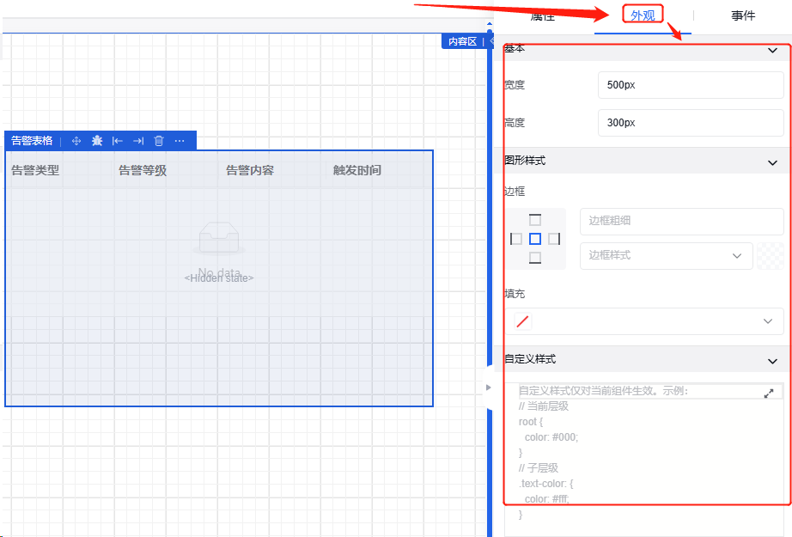This screenshot has height=537, width=792.
Task: Click the 告警内容 column header
Action: [250, 171]
